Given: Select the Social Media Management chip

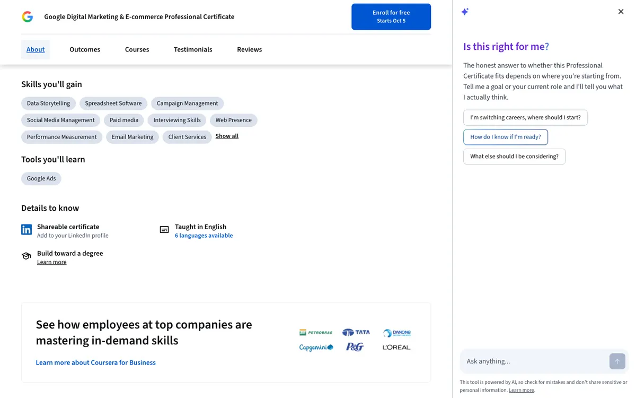Looking at the screenshot, I should click(60, 120).
